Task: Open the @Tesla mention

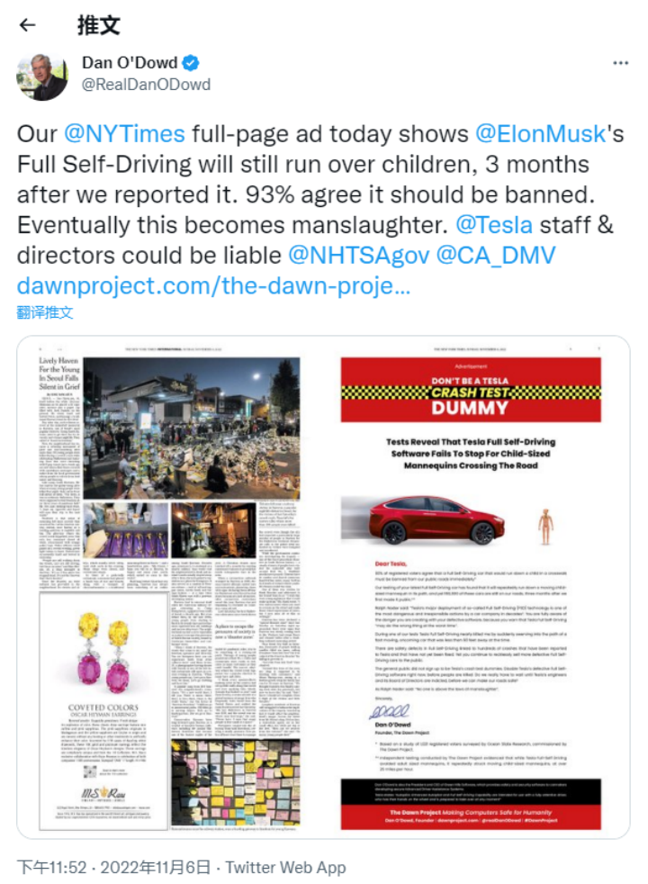Action: click(493, 225)
